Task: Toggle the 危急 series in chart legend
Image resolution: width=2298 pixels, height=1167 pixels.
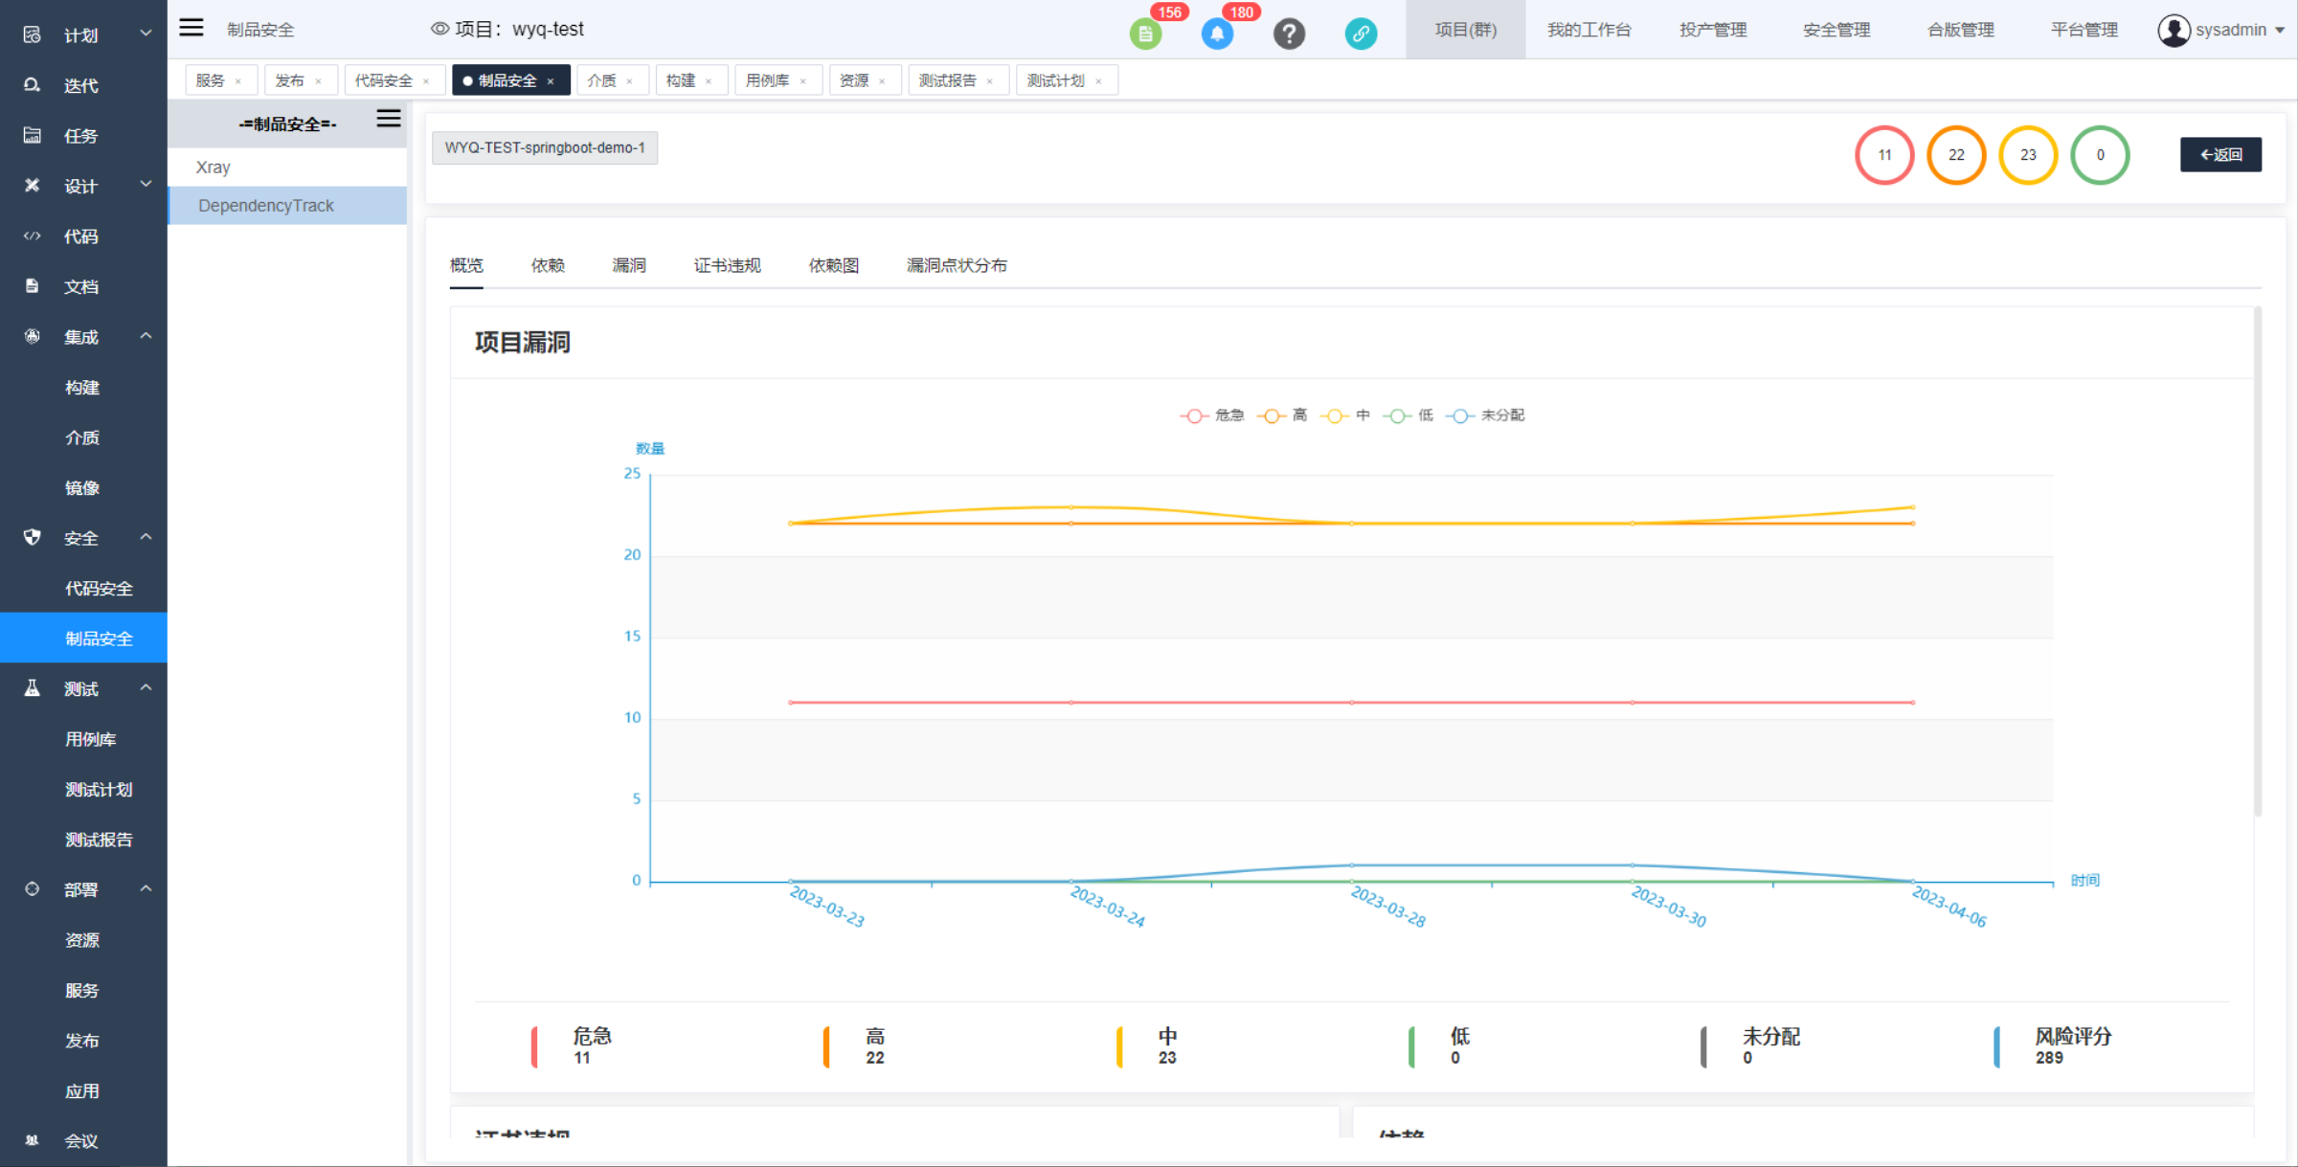Action: [x=1211, y=415]
